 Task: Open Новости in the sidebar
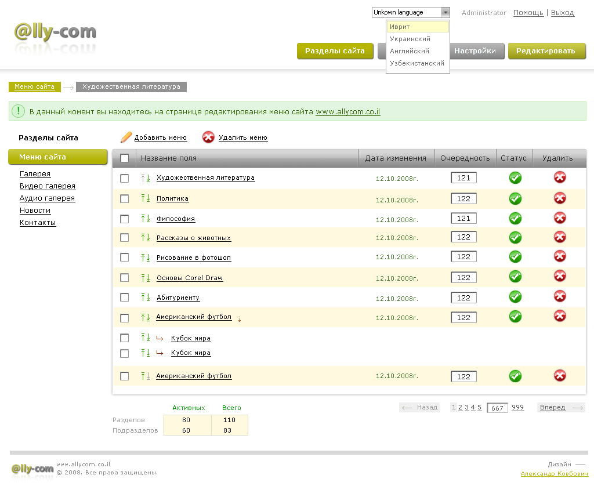[x=35, y=210]
